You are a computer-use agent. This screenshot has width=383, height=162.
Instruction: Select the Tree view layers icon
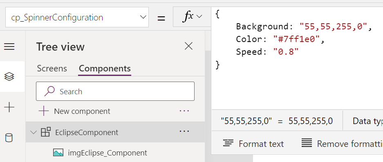click(9, 77)
